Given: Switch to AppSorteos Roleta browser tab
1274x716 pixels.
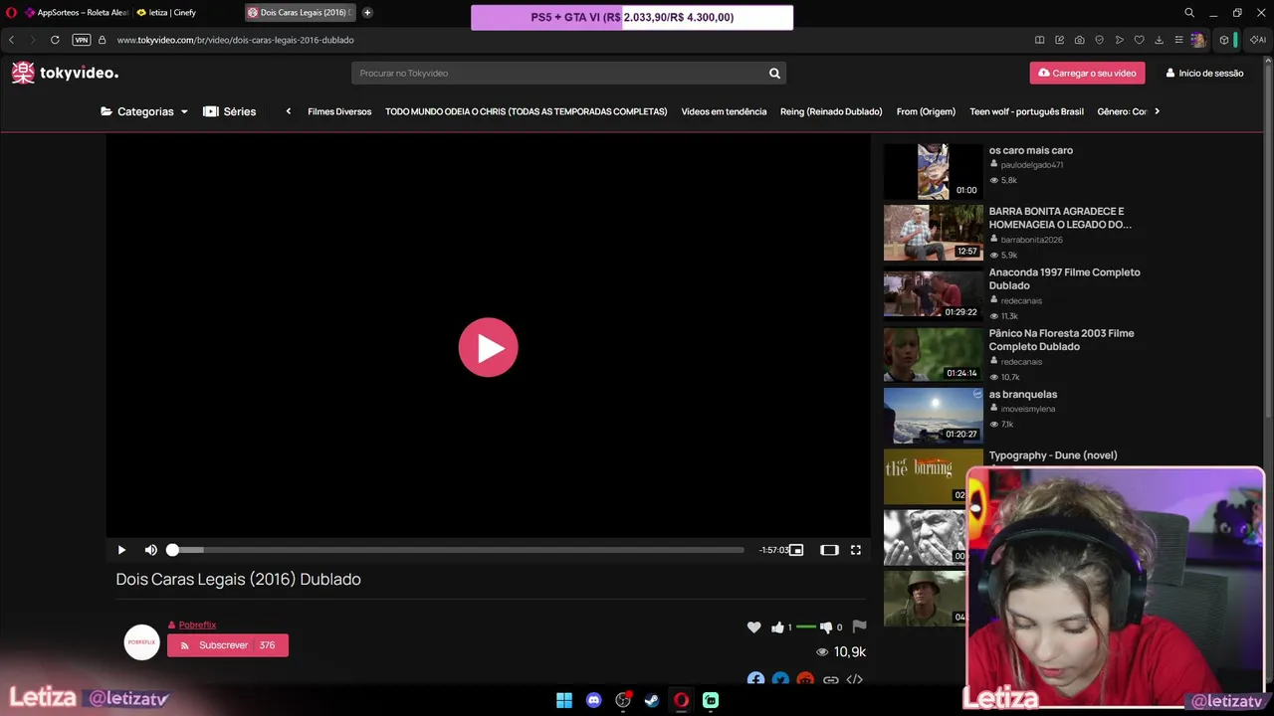Looking at the screenshot, I should coord(77,13).
